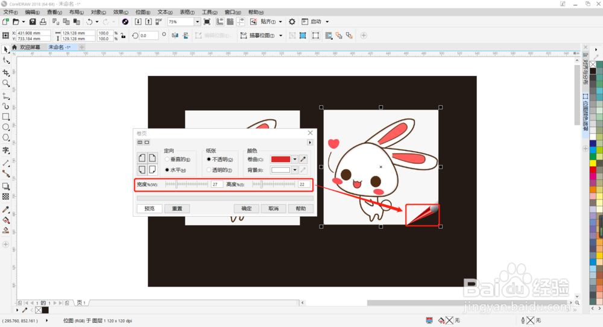Click the 预览 button
This screenshot has width=603, height=327.
tap(150, 208)
